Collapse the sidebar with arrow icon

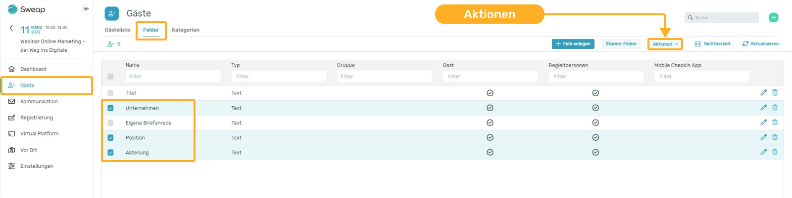tap(86, 9)
